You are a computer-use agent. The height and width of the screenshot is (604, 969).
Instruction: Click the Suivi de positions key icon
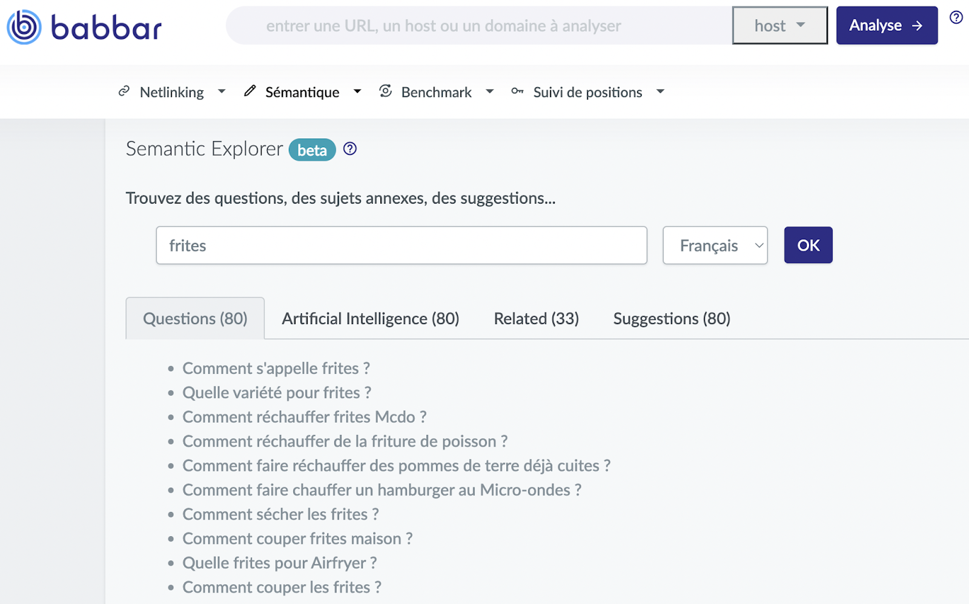pyautogui.click(x=517, y=91)
